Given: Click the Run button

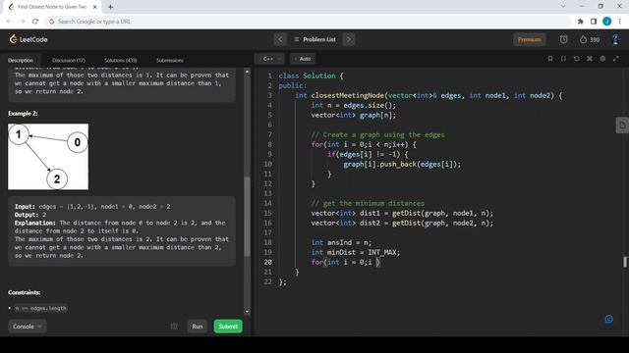Looking at the screenshot, I should (x=197, y=327).
